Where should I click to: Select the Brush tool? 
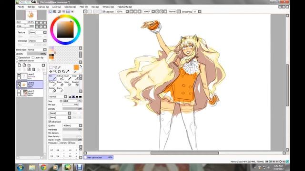click(68, 77)
